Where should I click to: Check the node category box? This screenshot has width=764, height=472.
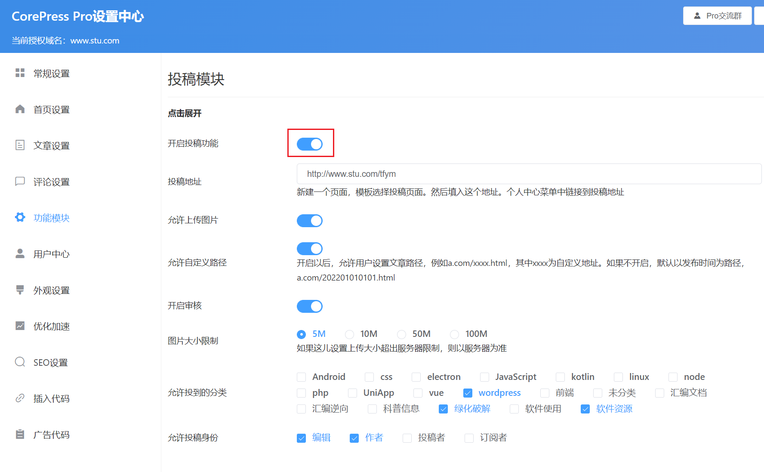pyautogui.click(x=673, y=377)
